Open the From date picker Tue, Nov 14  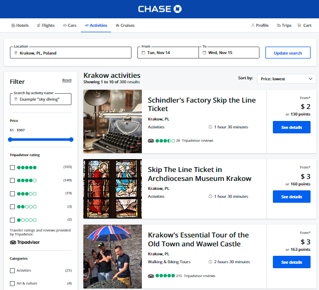pos(168,53)
